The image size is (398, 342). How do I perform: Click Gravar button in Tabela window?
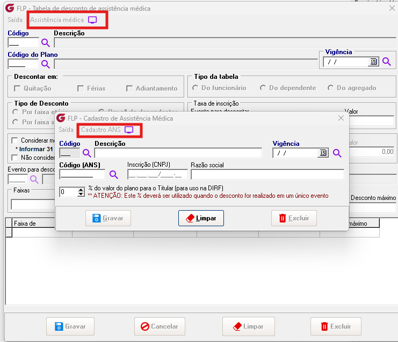[x=70, y=326]
